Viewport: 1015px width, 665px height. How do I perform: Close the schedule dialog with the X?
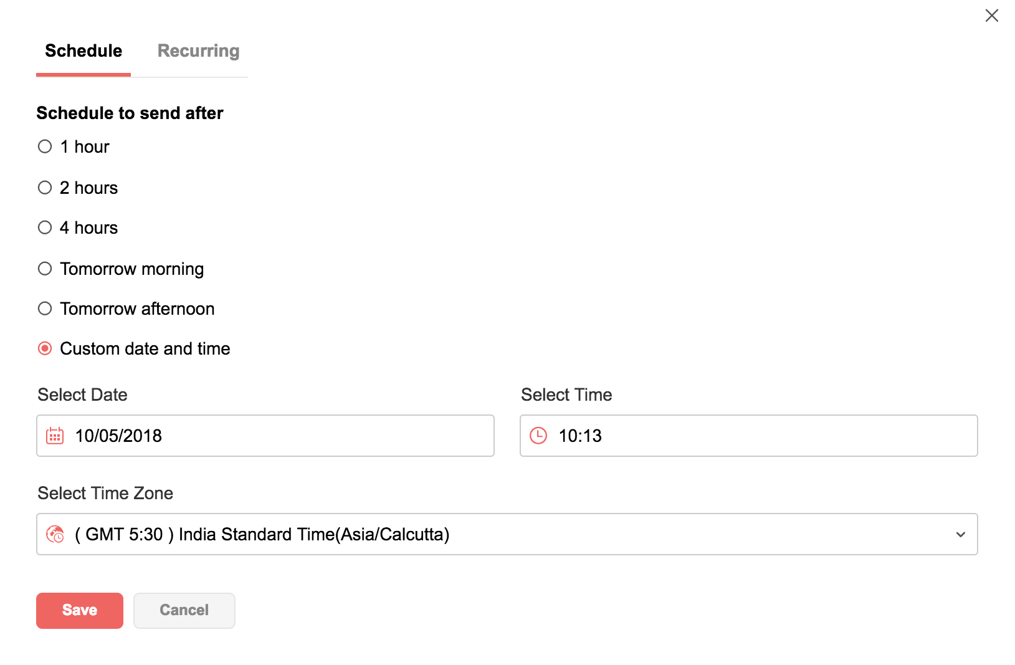pos(991,16)
